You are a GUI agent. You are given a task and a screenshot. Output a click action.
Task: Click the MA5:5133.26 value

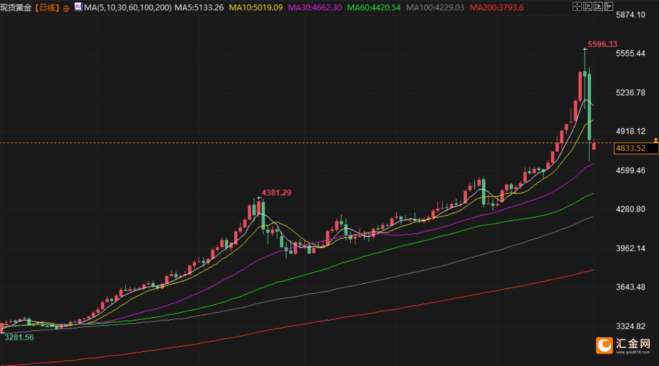point(199,8)
